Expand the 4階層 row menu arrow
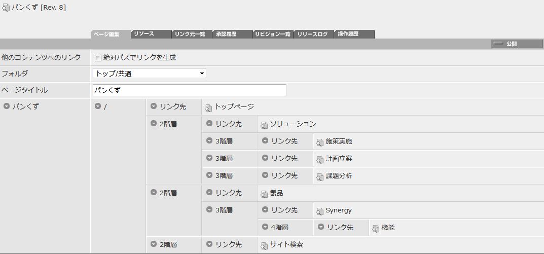This screenshot has height=254, width=544. [266, 227]
